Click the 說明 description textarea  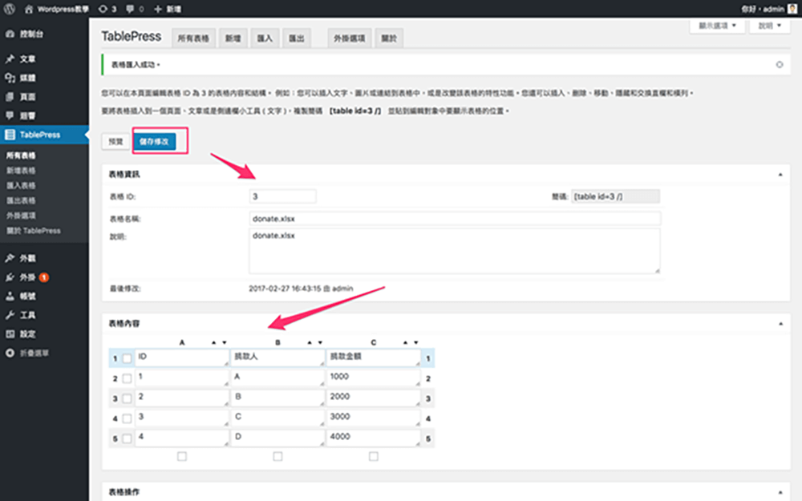(455, 251)
